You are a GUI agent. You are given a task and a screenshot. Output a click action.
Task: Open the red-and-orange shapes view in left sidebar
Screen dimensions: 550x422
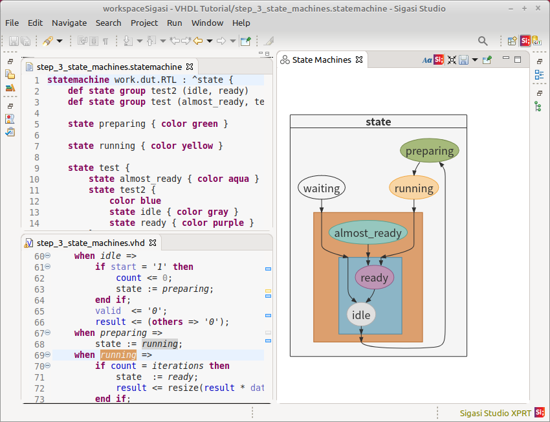10,119
